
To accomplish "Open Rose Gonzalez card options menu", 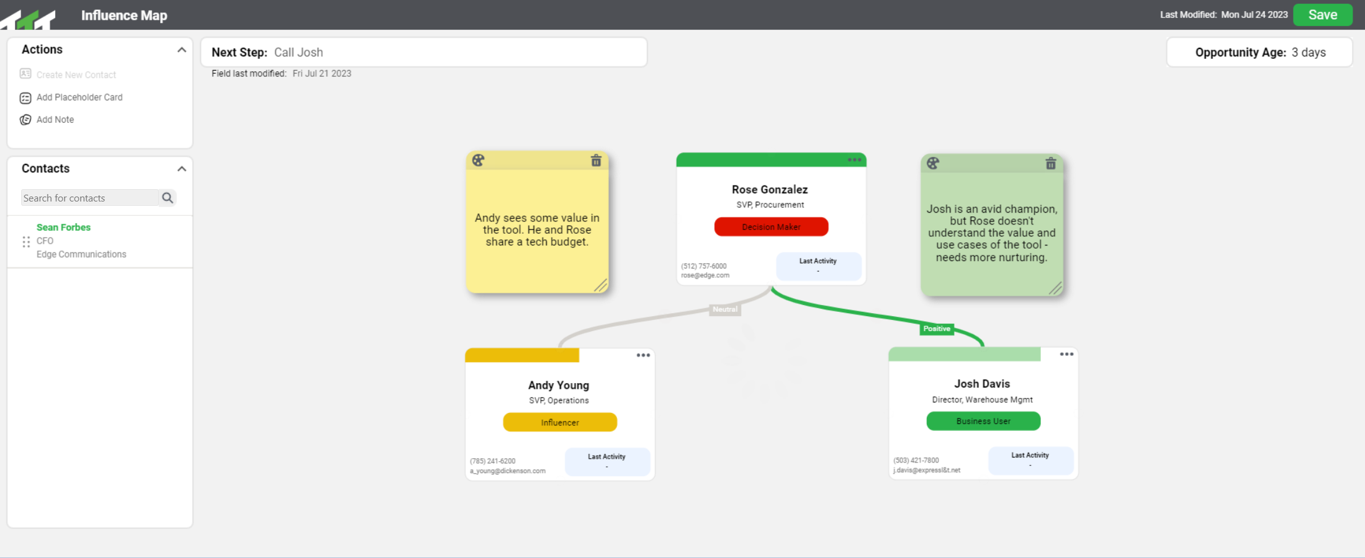I will pos(855,160).
